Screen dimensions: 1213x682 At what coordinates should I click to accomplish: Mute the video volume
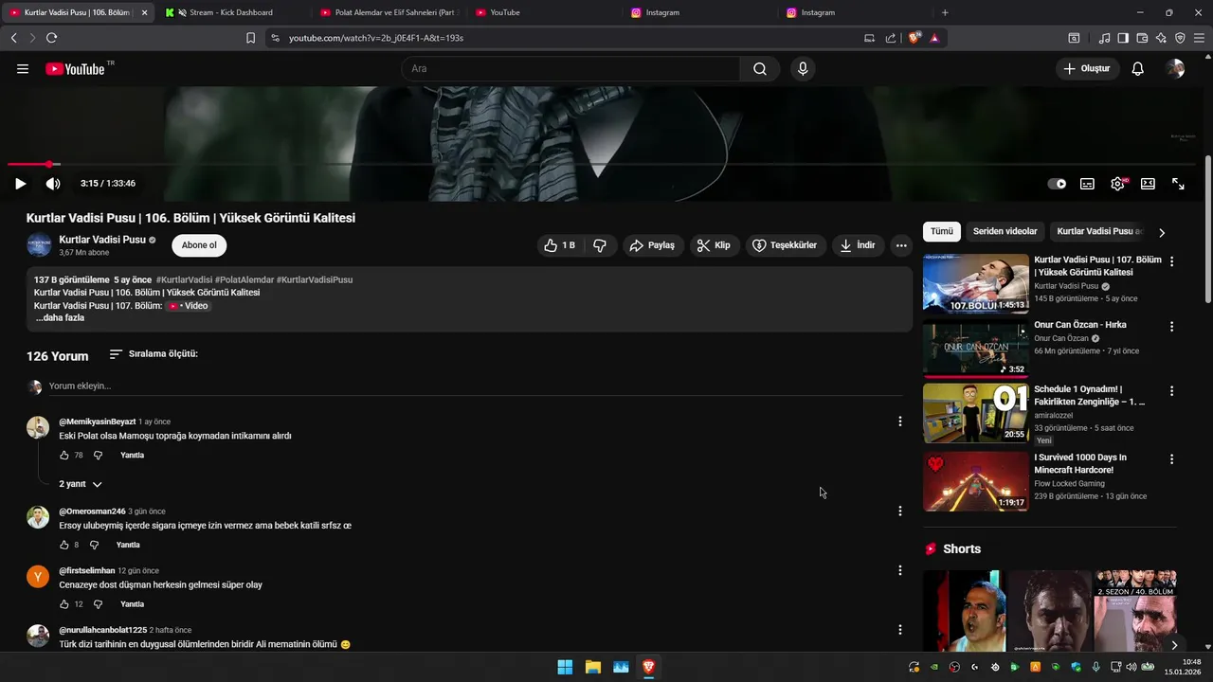tap(53, 184)
